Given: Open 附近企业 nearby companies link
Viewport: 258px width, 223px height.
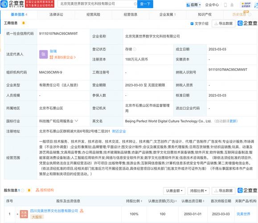Looking at the screenshot, I should tap(119, 131).
